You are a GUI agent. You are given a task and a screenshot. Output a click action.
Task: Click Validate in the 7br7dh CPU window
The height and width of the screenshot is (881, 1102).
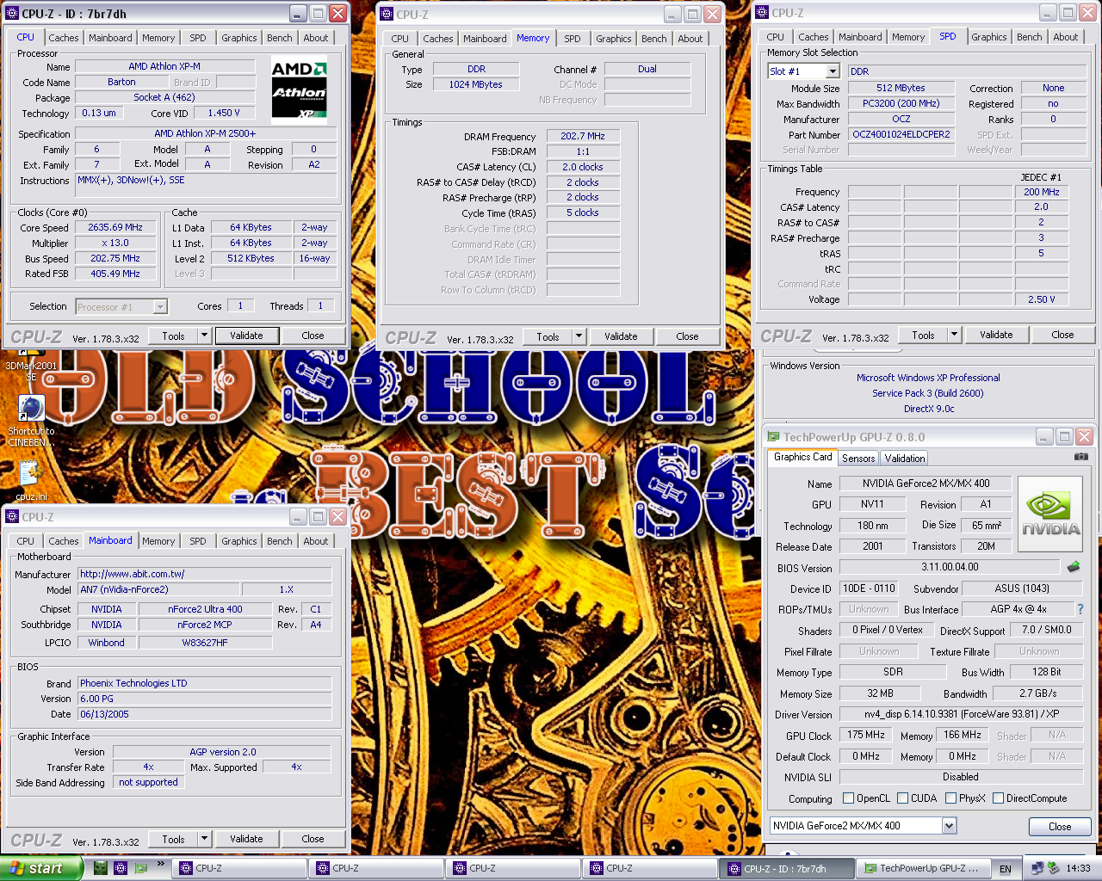click(246, 336)
